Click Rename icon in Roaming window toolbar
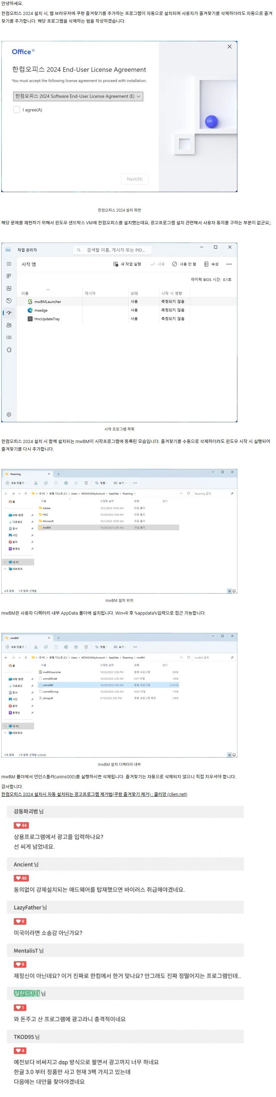Screen dimensions: 276x1097 tap(66, 483)
